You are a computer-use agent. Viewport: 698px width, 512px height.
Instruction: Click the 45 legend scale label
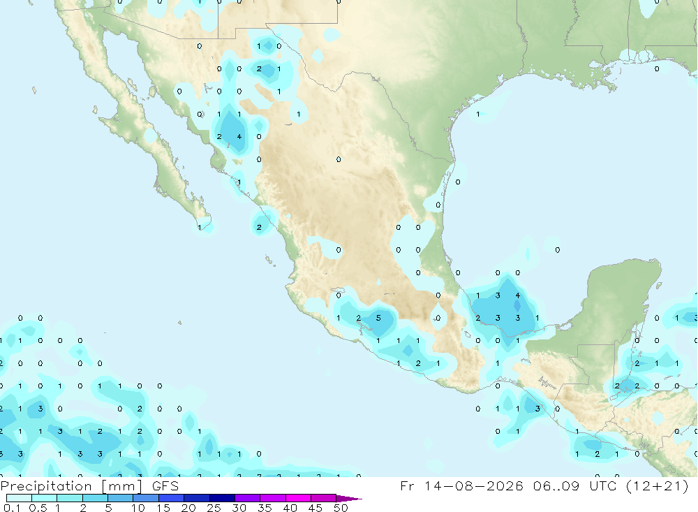click(315, 508)
